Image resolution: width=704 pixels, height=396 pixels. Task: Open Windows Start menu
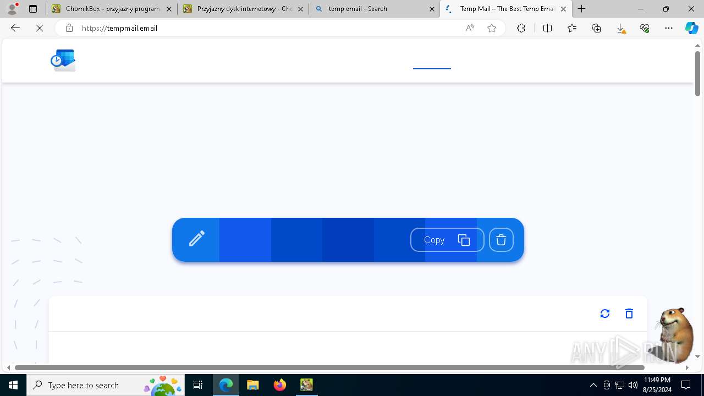click(x=13, y=385)
